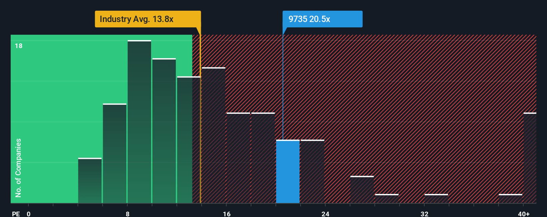Click the No. of Companies label
The width and height of the screenshot is (547, 217).
tap(18, 168)
